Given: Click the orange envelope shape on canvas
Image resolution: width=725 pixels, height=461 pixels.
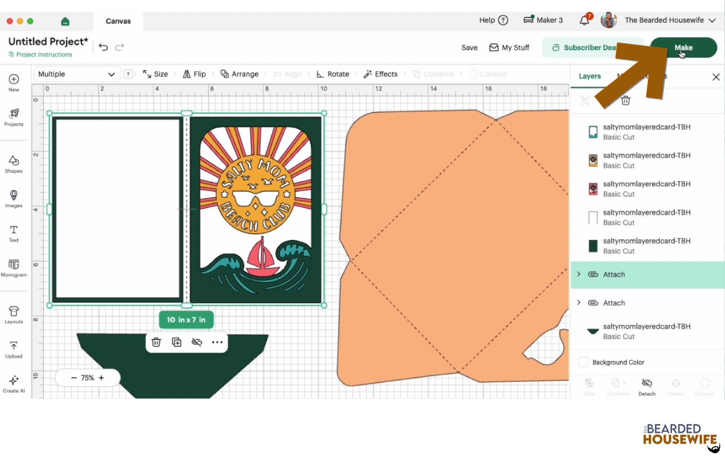Looking at the screenshot, I should [453, 247].
